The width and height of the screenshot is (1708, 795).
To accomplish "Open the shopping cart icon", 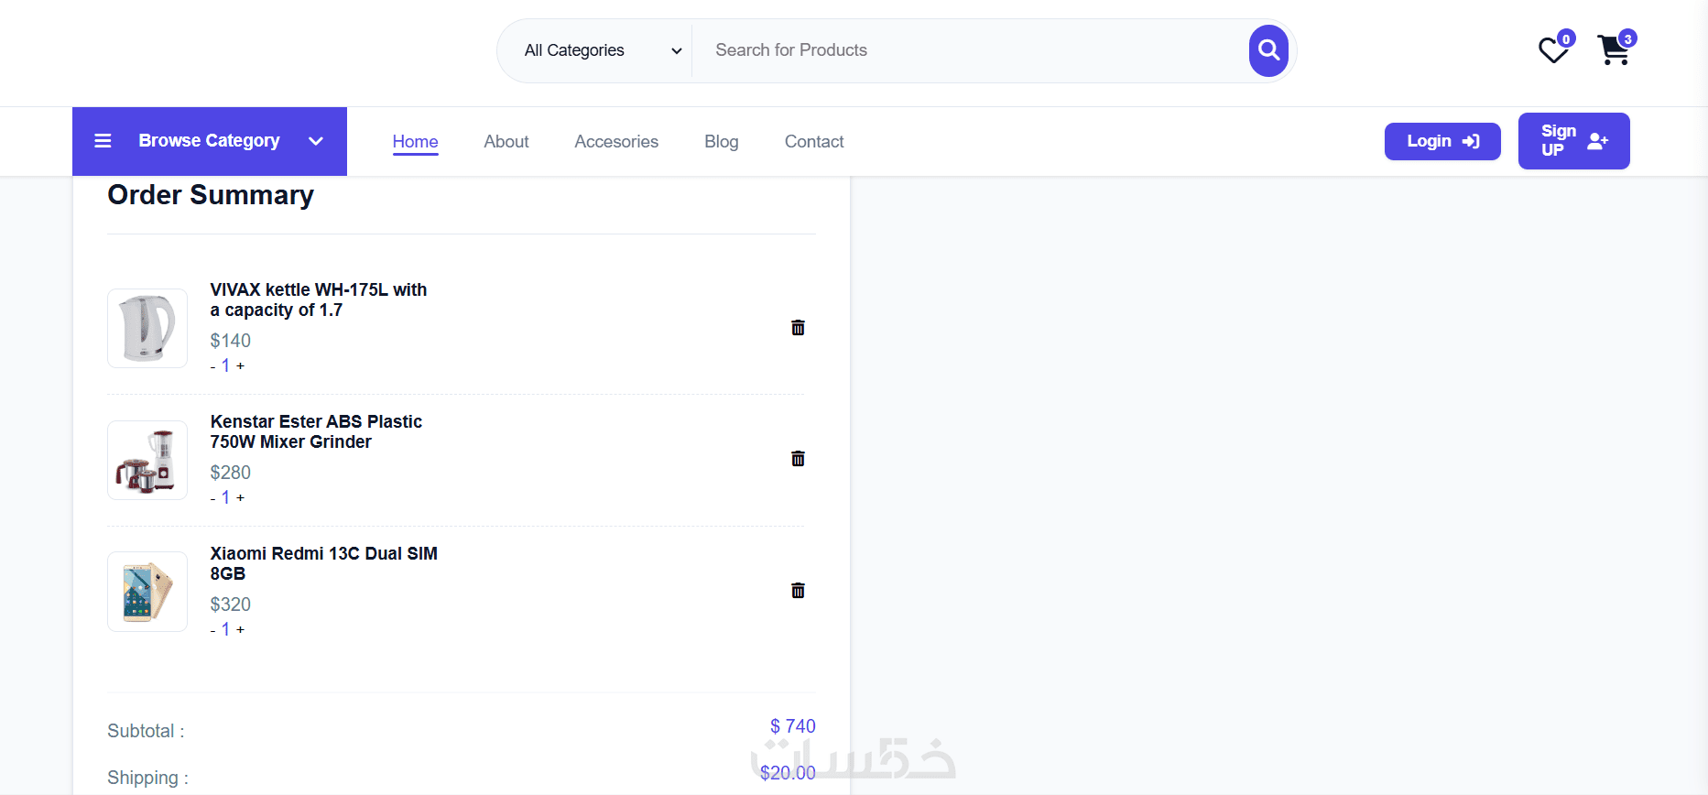I will pos(1614,50).
